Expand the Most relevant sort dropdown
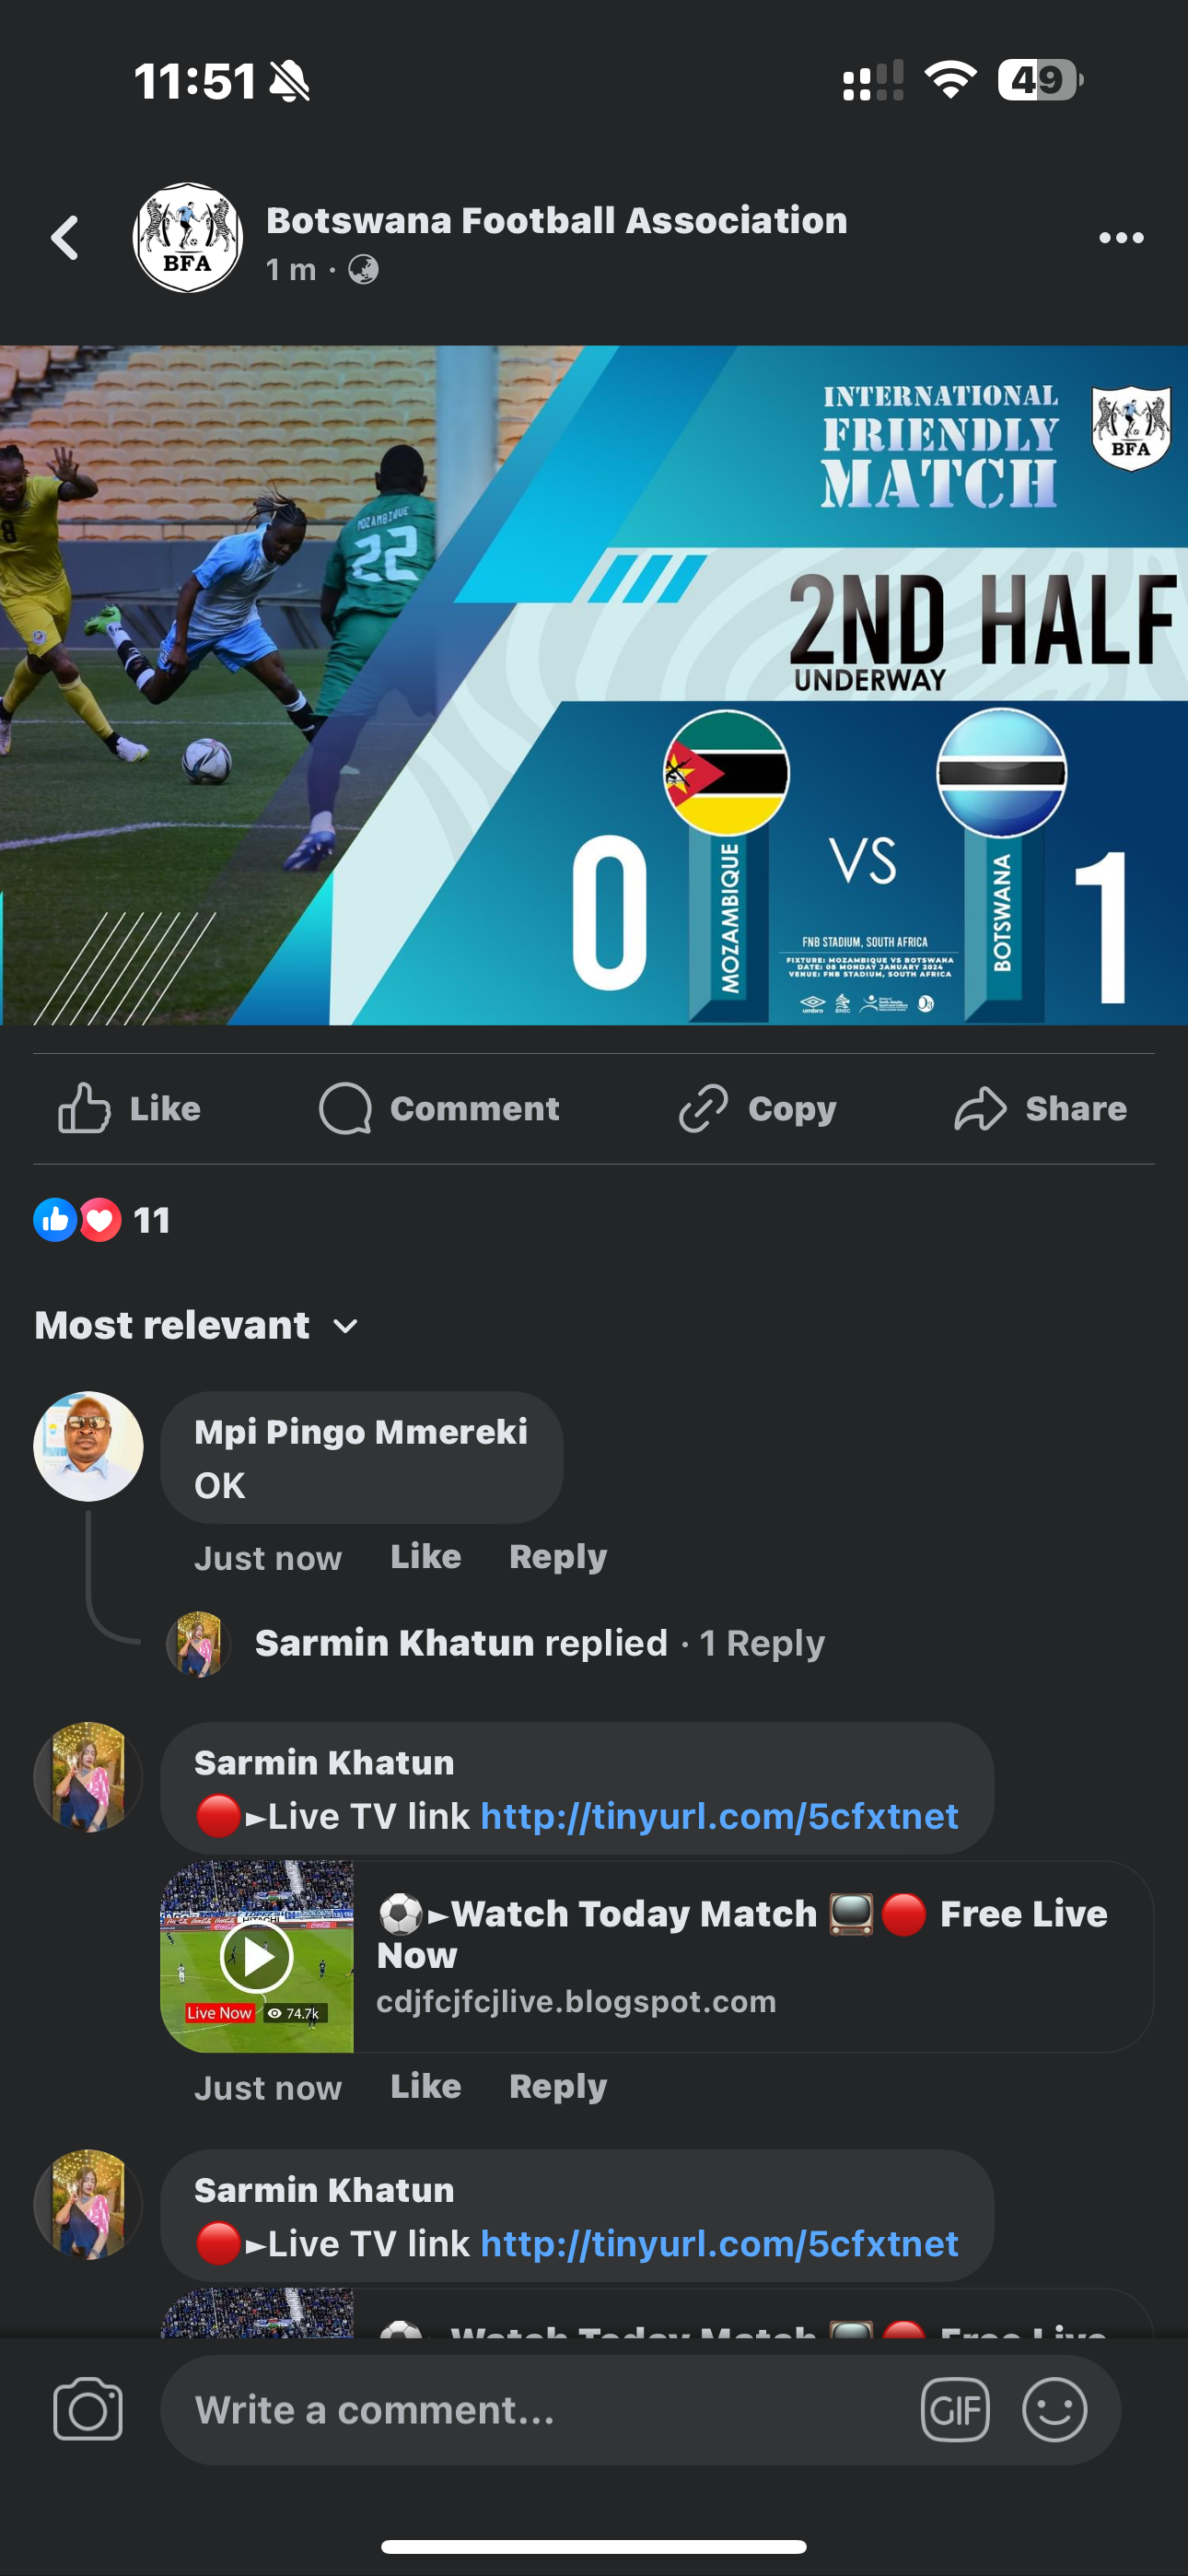 tap(197, 1325)
